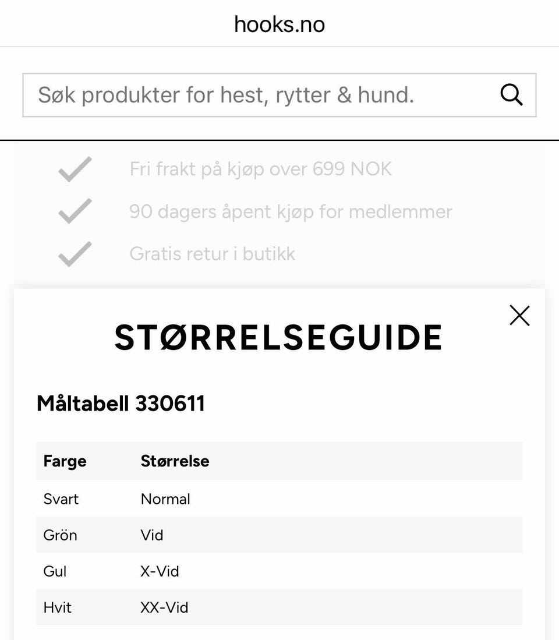Click the search magnifier icon
The image size is (559, 640).
click(511, 94)
